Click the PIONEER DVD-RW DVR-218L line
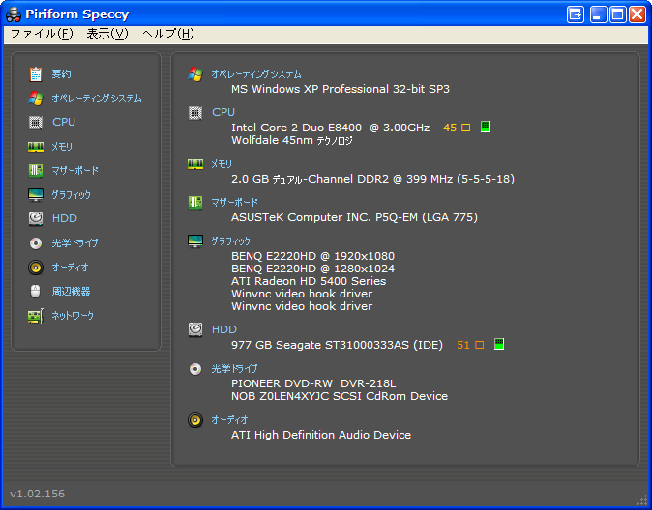 point(313,383)
